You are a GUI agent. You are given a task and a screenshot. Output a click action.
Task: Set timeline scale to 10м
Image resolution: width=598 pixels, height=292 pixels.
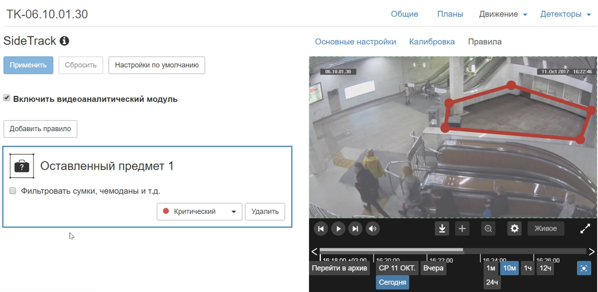(509, 268)
